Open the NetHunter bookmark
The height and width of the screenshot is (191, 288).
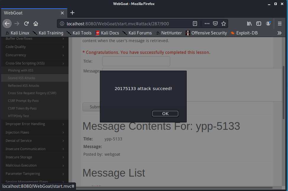pyautogui.click(x=169, y=33)
